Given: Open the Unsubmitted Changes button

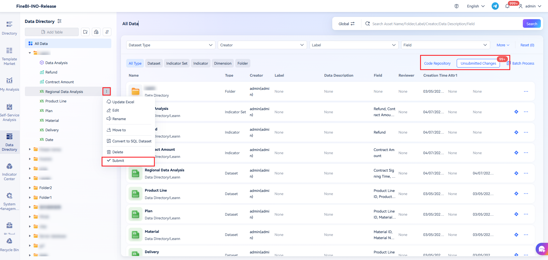Looking at the screenshot, I should [x=478, y=63].
